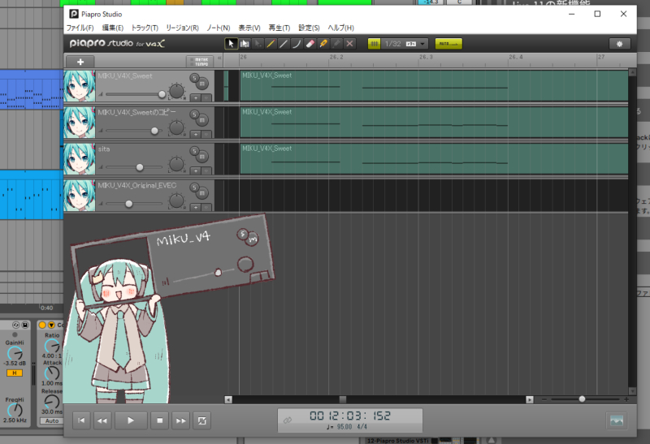Click horizontal scrollbar left arrow
Screen dimensions: 650x444
coord(228,399)
